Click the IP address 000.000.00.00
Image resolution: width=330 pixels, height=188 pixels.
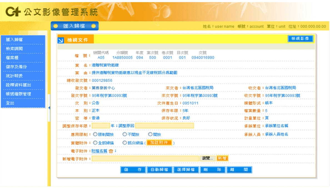tap(313, 26)
